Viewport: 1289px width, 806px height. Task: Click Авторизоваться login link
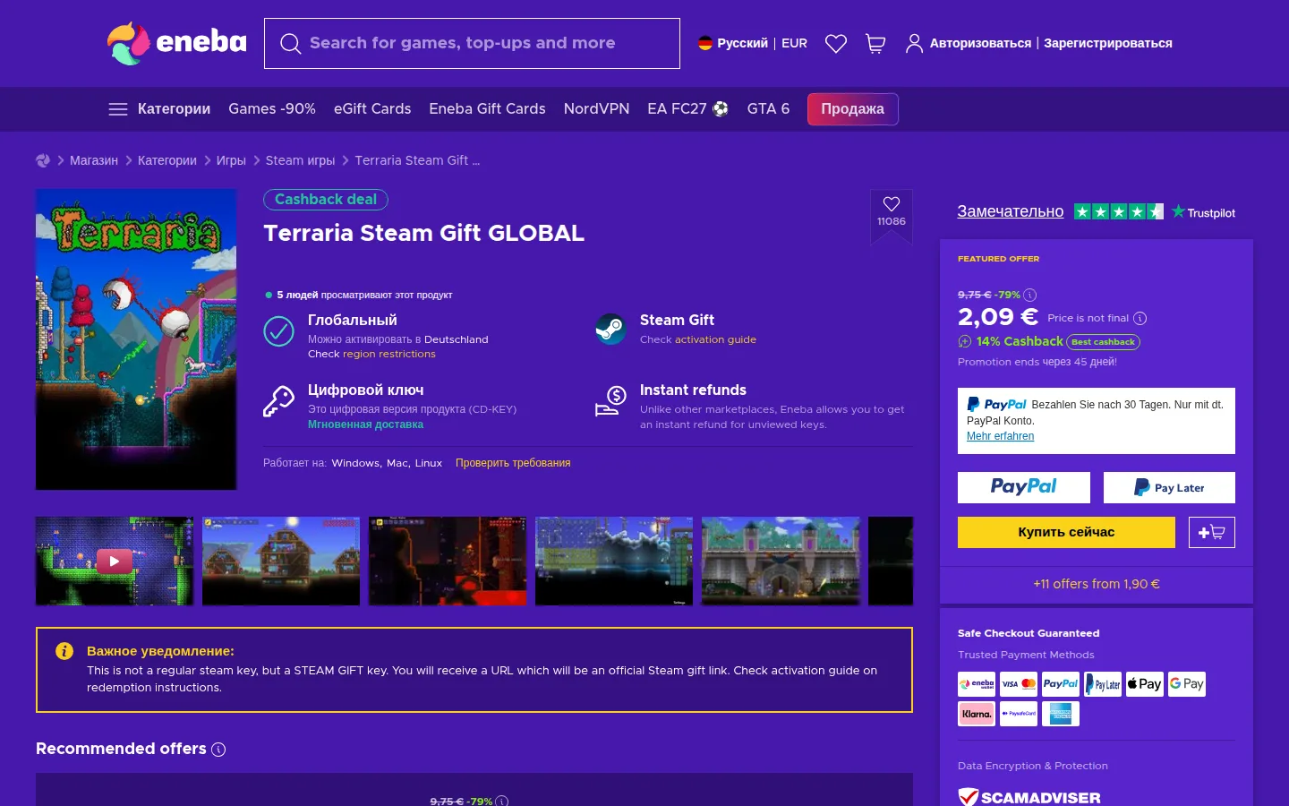pyautogui.click(x=980, y=43)
